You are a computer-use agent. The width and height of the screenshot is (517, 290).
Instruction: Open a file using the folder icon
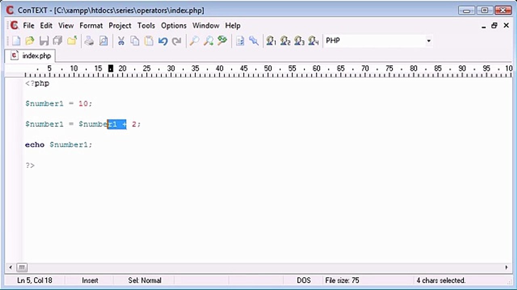(30, 41)
